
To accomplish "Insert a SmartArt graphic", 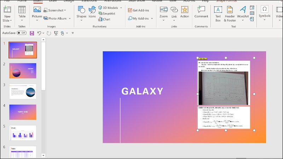I will (x=107, y=13).
